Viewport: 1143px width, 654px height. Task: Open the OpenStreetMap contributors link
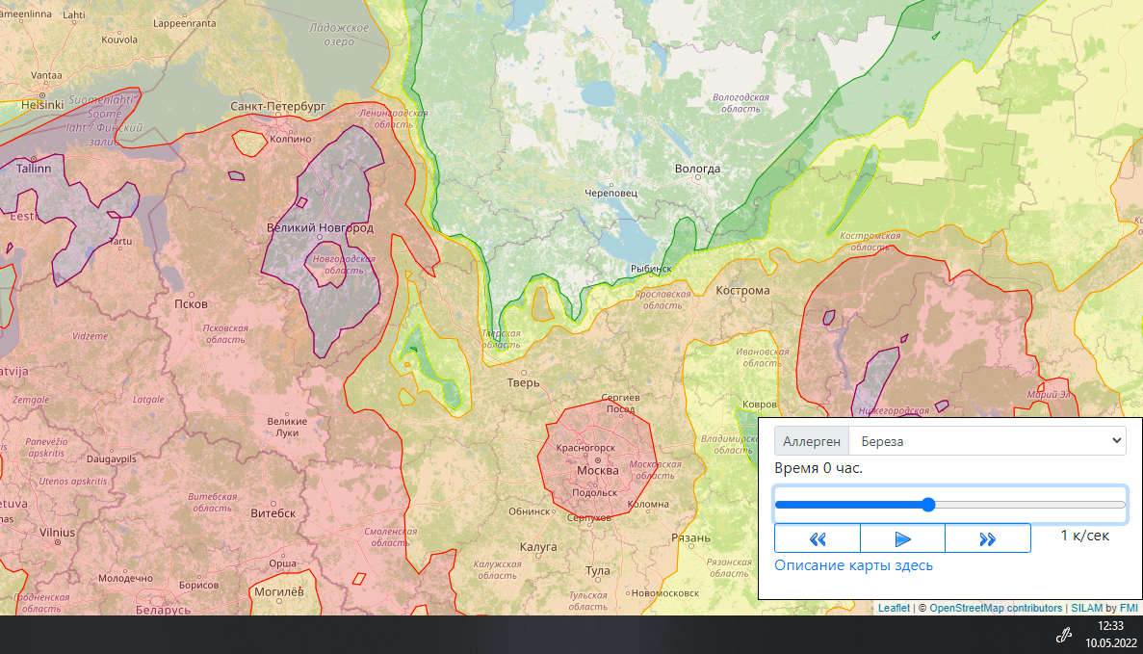point(996,608)
